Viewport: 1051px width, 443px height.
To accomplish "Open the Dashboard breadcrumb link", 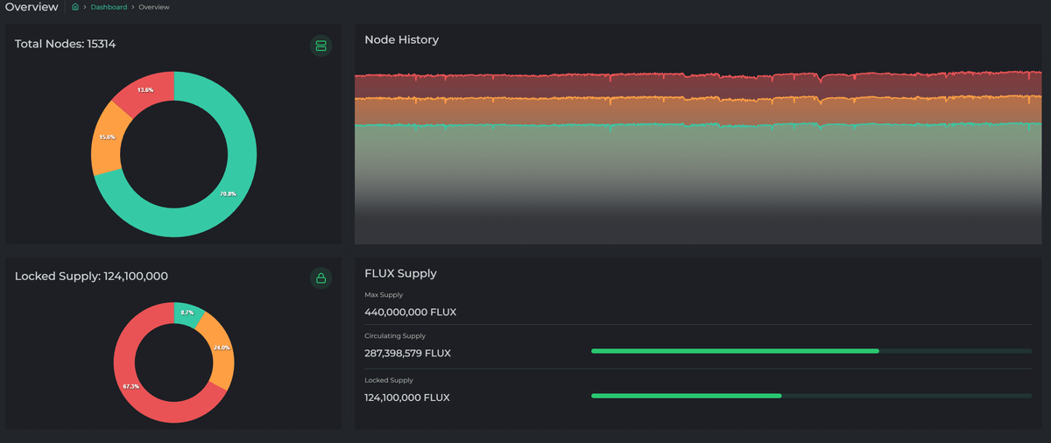I will pos(108,7).
